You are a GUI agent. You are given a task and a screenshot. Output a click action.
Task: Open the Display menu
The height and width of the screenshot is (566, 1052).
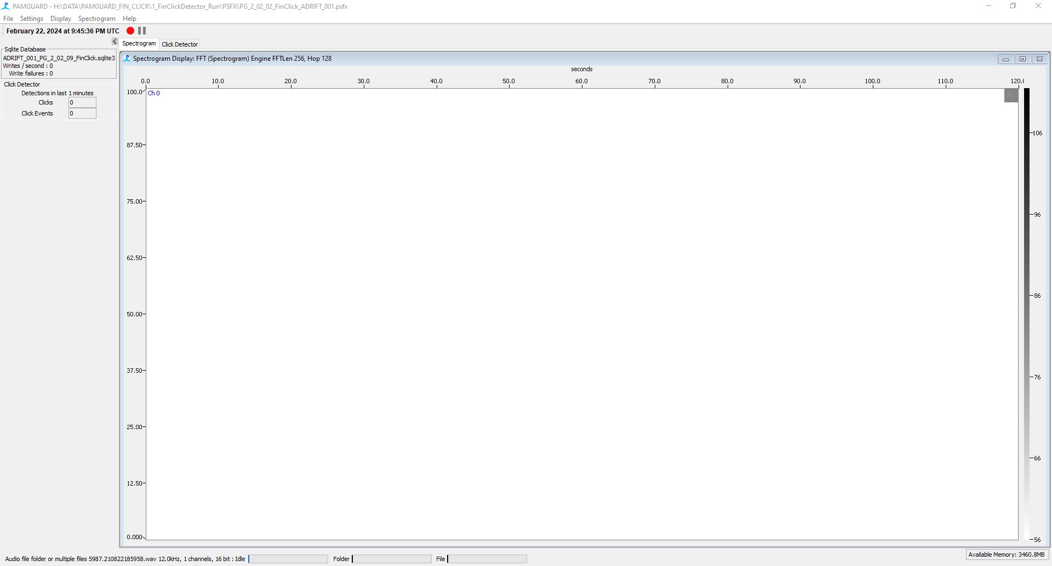coord(61,19)
